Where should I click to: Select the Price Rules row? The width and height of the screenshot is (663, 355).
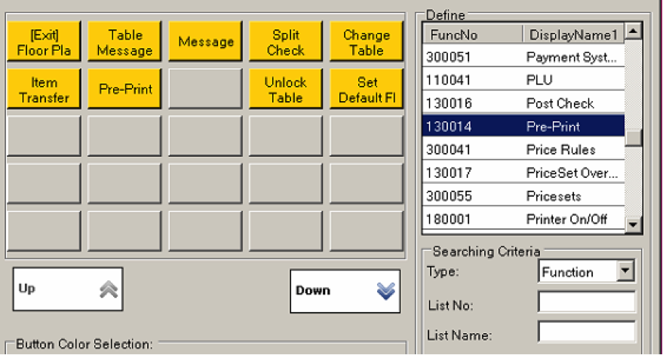pos(524,149)
